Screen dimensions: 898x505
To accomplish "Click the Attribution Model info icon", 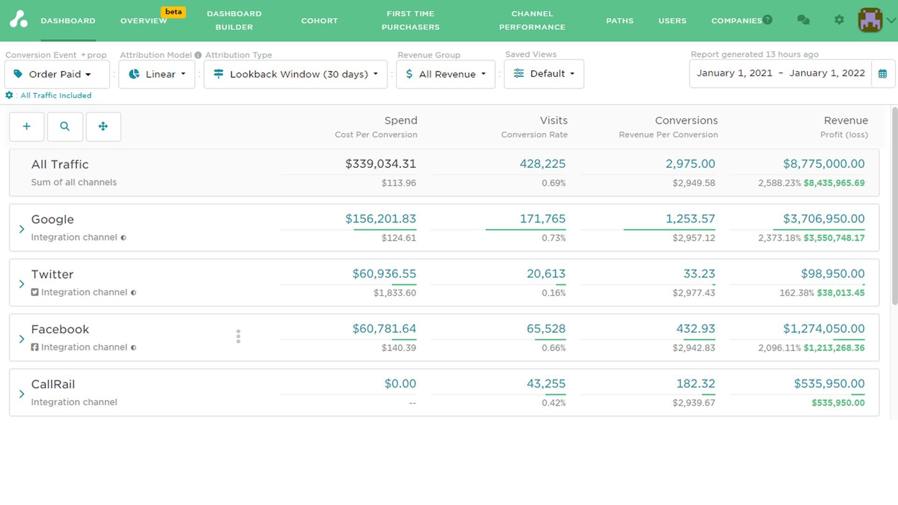I will [x=198, y=55].
